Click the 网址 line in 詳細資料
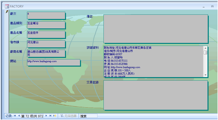The height and width of the screenshot is (120, 218). click(122, 67)
